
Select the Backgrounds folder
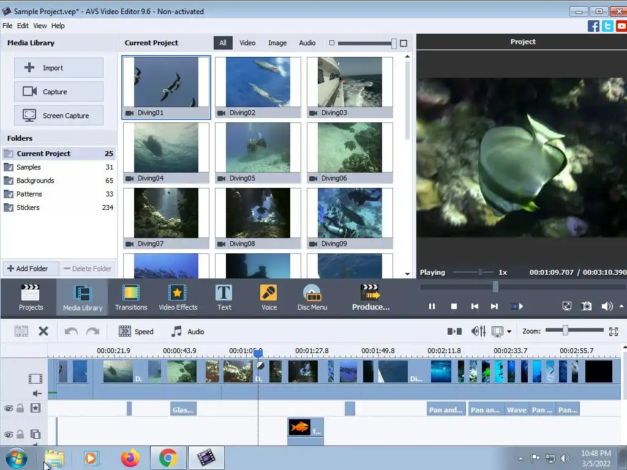point(59,181)
